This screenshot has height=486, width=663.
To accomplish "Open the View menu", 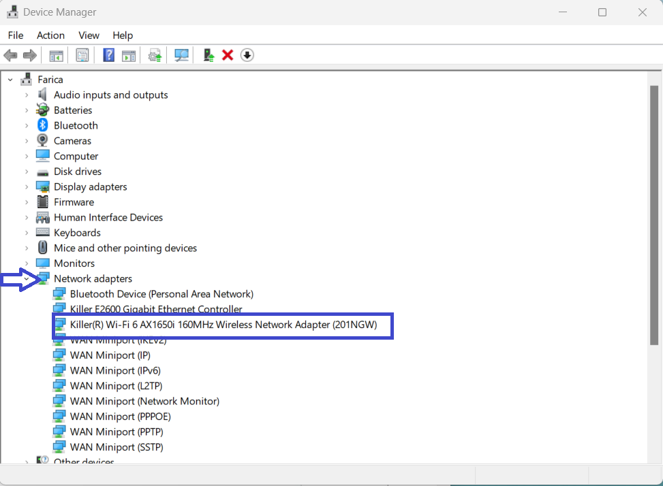I will point(89,35).
